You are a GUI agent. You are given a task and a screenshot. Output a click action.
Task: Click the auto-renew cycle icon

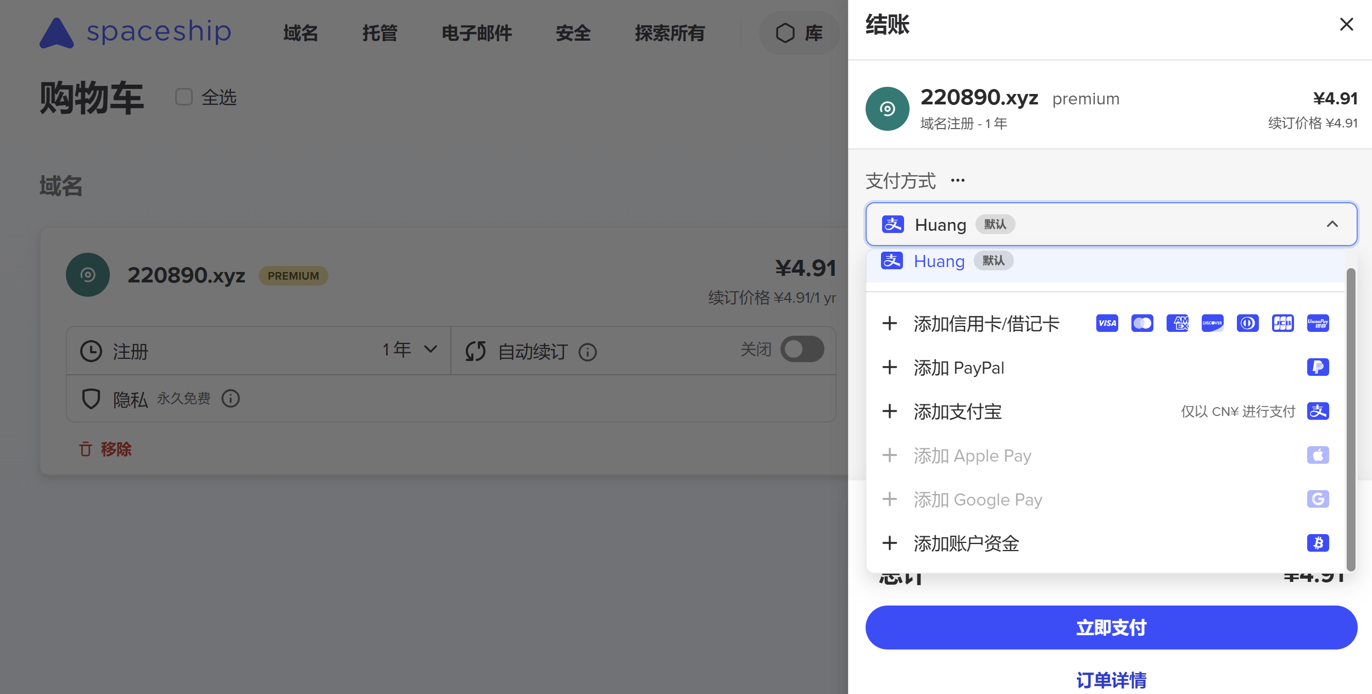pos(476,351)
